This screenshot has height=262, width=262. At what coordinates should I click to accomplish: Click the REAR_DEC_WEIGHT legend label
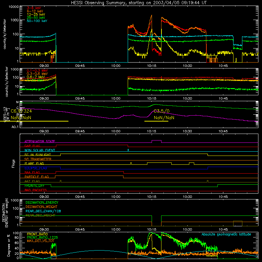click(x=40, y=215)
